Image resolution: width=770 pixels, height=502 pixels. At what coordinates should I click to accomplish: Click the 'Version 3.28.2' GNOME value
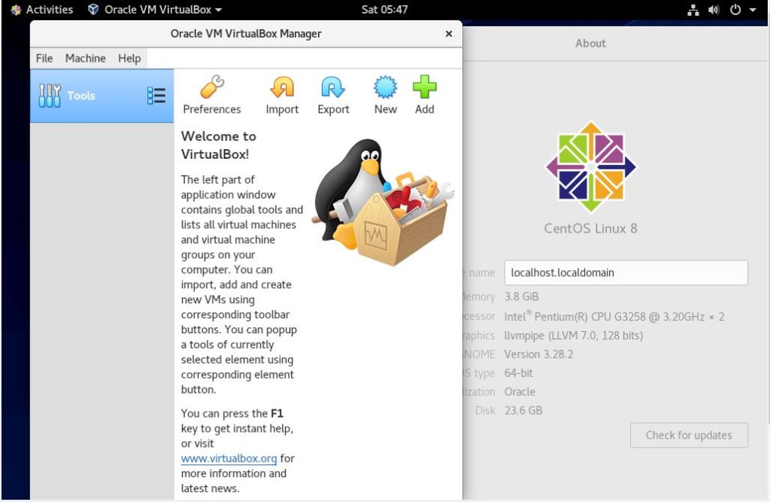pos(538,354)
